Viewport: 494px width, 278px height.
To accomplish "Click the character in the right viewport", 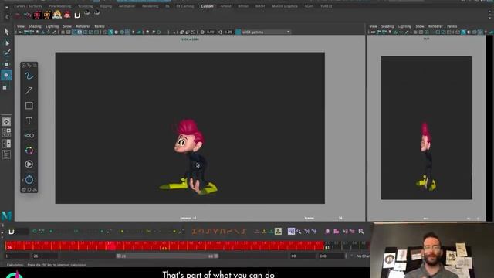I will [426, 158].
